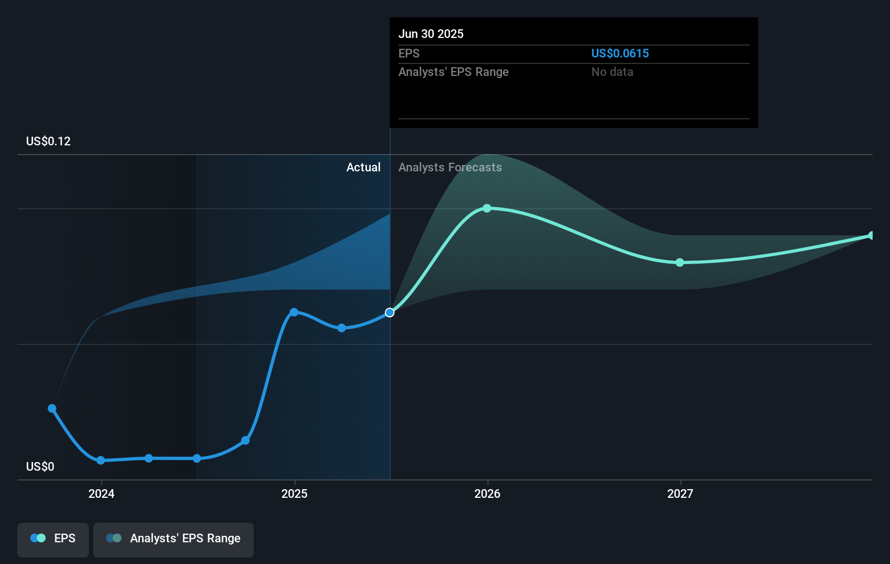Click the 2026 axis label
This screenshot has height=564, width=890.
point(487,493)
